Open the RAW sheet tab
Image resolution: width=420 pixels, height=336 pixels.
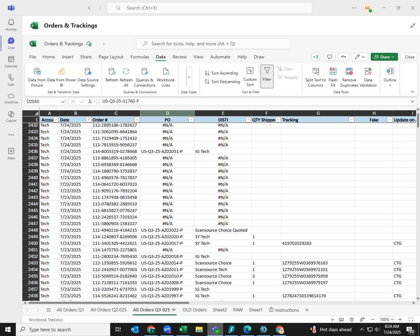click(x=238, y=310)
